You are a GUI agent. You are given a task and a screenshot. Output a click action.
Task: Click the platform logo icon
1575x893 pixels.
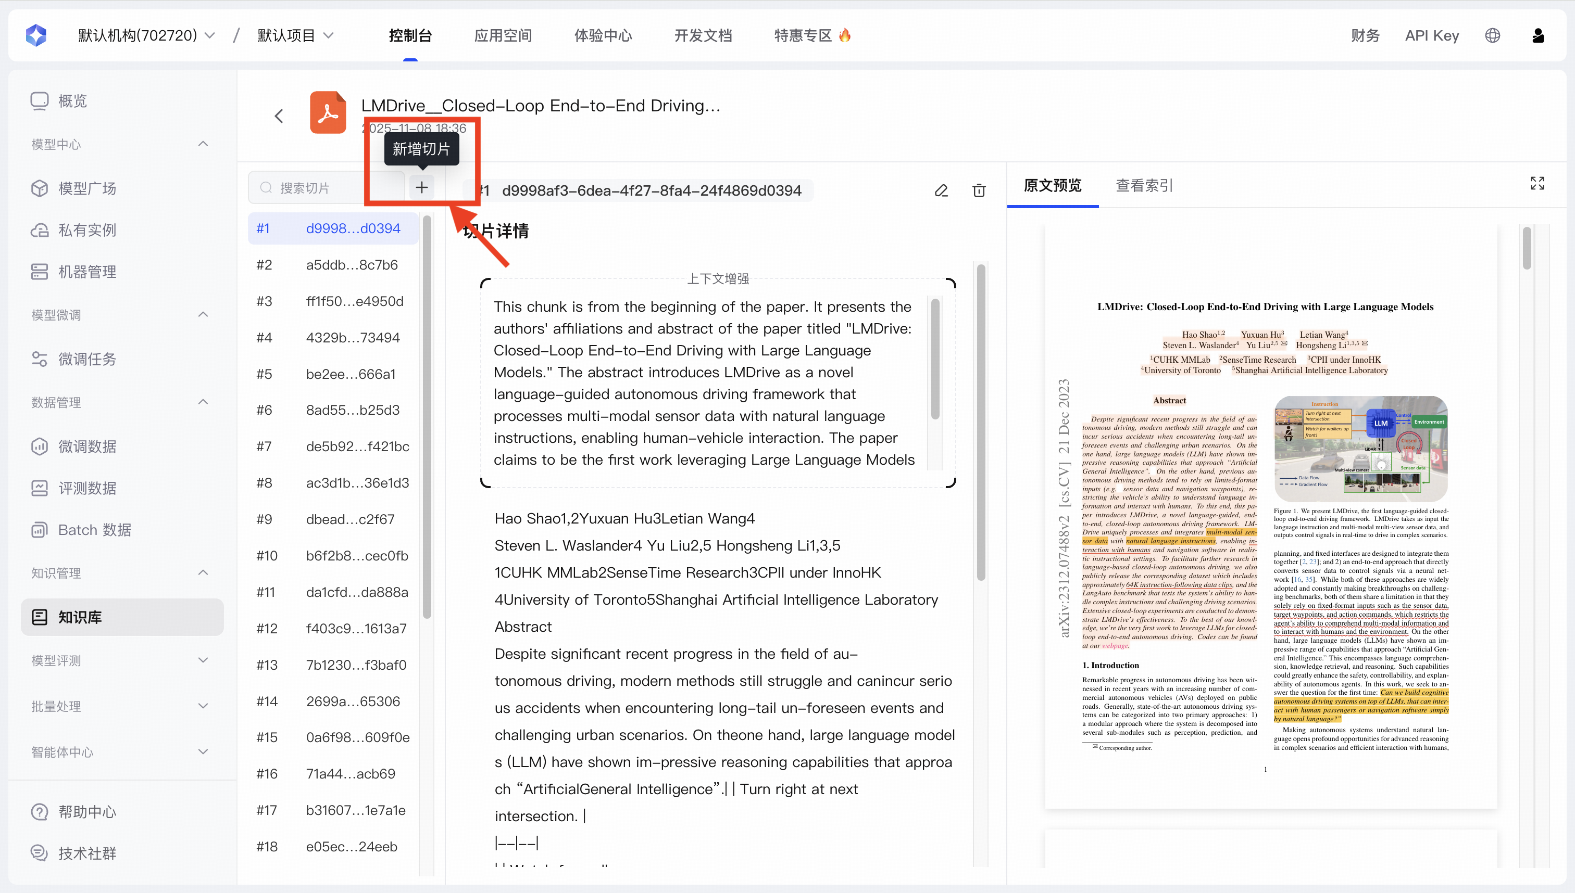click(36, 35)
